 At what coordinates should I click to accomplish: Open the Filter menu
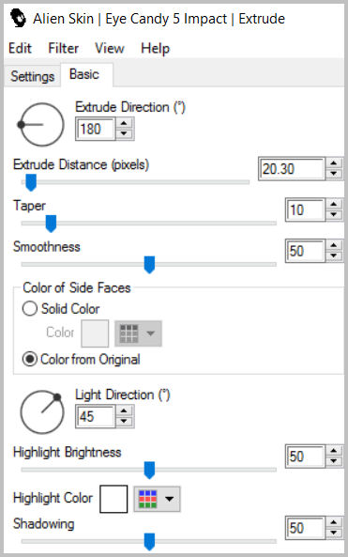(x=64, y=48)
